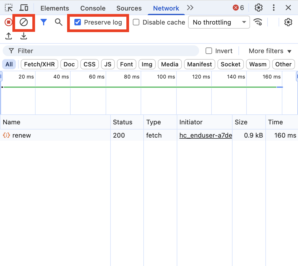Screen dimensions: 298x266
Task: Sort by the Initiator column header
Action: 205,122
